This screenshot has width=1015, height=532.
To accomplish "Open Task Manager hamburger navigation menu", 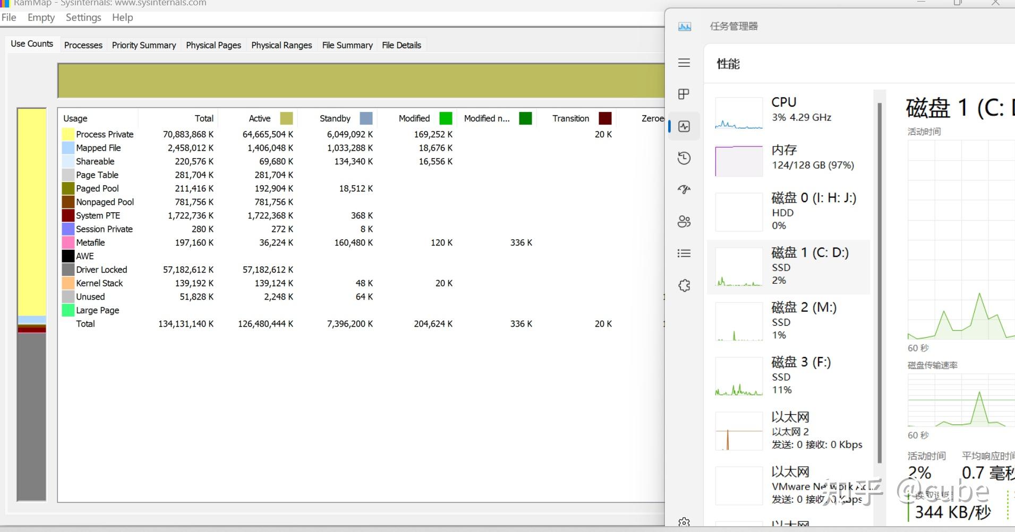I will point(684,63).
